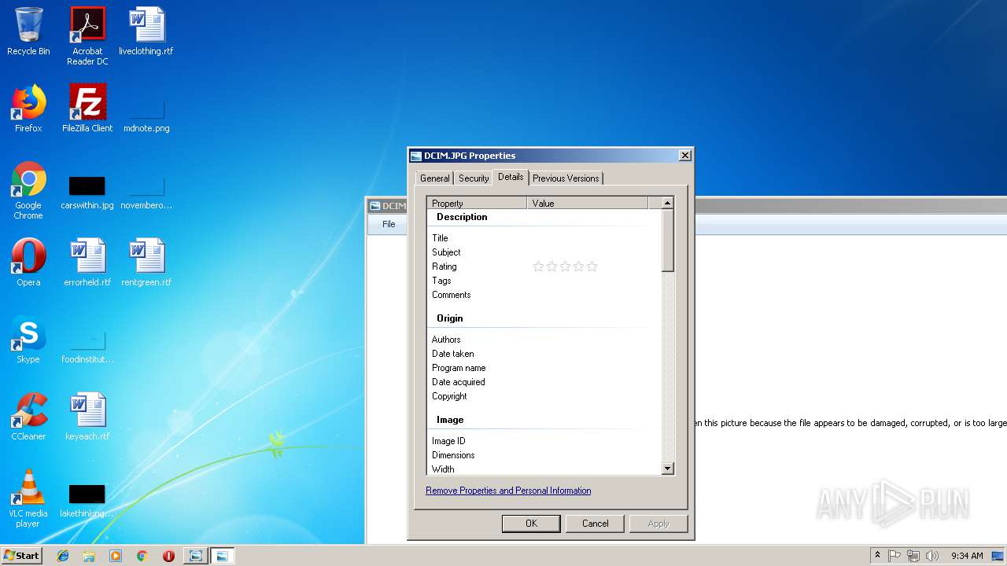
Task: Select the Date taken property row
Action: click(x=544, y=354)
